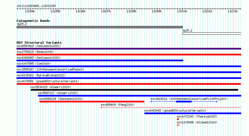Open the nsv5834315 (Almarri2020) label
Screen dimensions: 249x136
coord(51,87)
